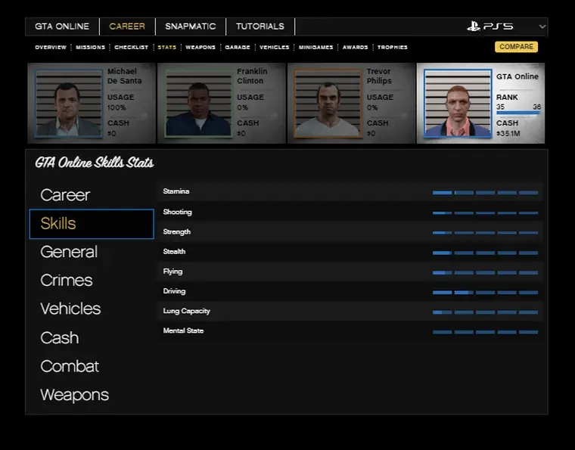Image resolution: width=575 pixels, height=450 pixels.
Task: Open the Tutorials tab
Action: [260, 26]
